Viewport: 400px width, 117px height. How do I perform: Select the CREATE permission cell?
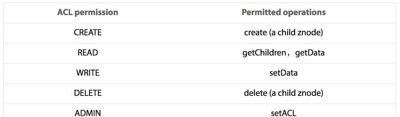pyautogui.click(x=88, y=32)
